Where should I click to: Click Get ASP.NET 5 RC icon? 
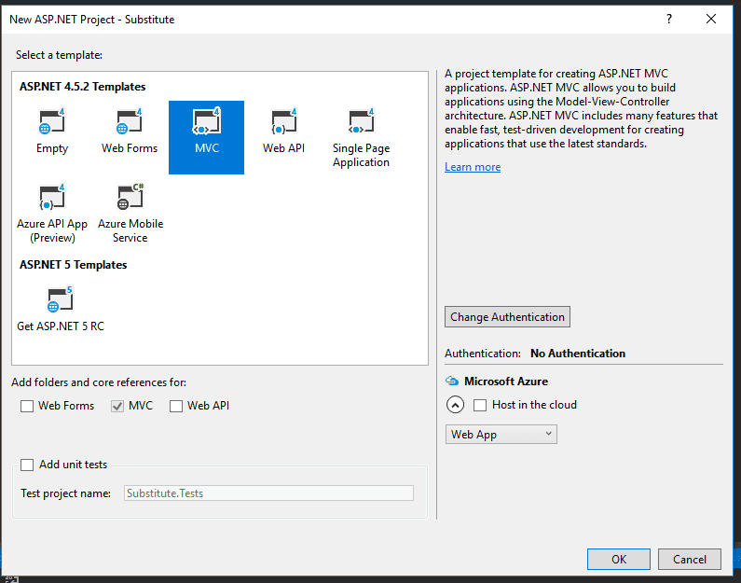60,299
